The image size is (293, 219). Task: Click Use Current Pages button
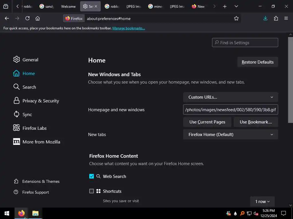click(x=207, y=122)
